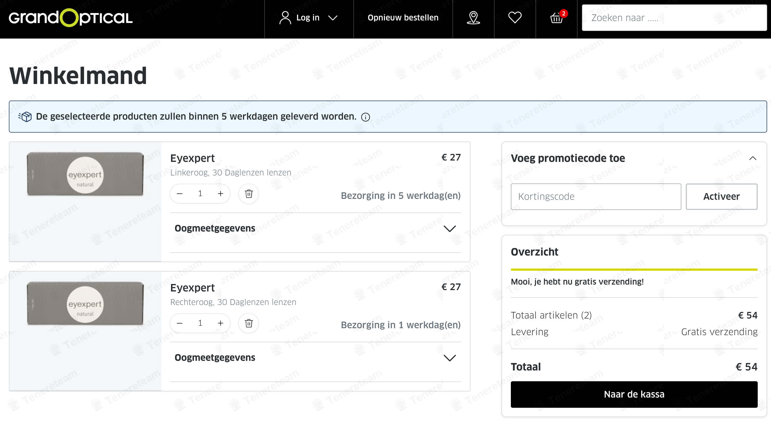This screenshot has height=426, width=771.
Task: Open Eyexpert title of Rechteroog item
Action: click(192, 288)
